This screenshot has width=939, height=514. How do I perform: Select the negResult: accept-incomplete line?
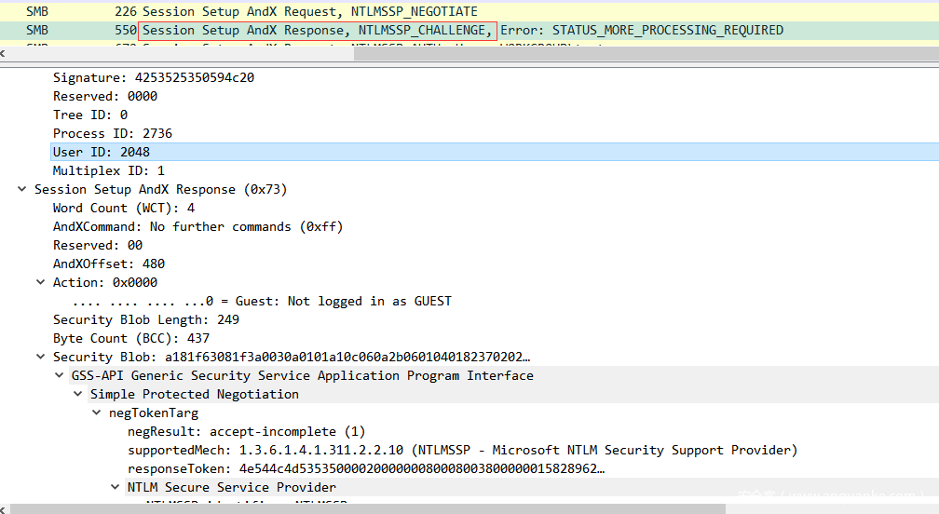(x=246, y=431)
